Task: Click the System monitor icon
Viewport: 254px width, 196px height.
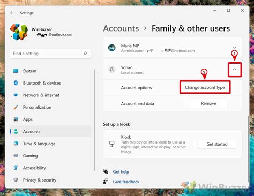Action: (16, 71)
